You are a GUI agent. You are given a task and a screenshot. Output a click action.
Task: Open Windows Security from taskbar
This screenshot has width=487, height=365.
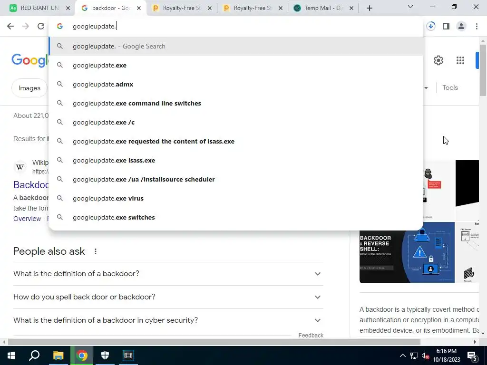click(x=105, y=355)
